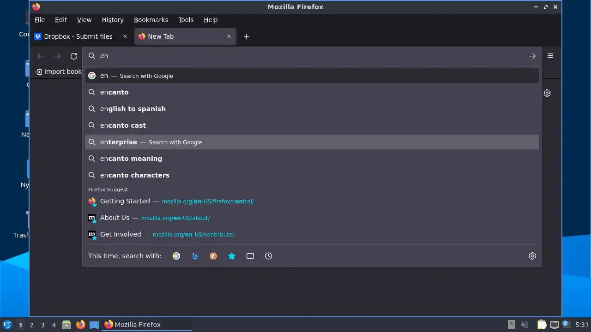The image size is (591, 332).
Task: Choose 'encanto meaning' suggestion
Action: tap(312, 159)
